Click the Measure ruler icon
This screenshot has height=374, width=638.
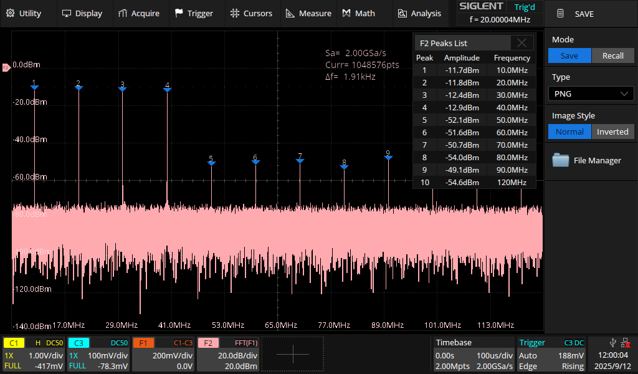pos(290,13)
